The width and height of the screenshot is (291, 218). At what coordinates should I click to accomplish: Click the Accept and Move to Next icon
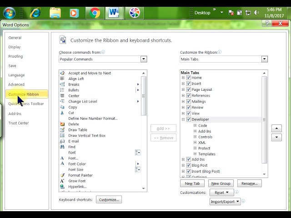coord(62,73)
